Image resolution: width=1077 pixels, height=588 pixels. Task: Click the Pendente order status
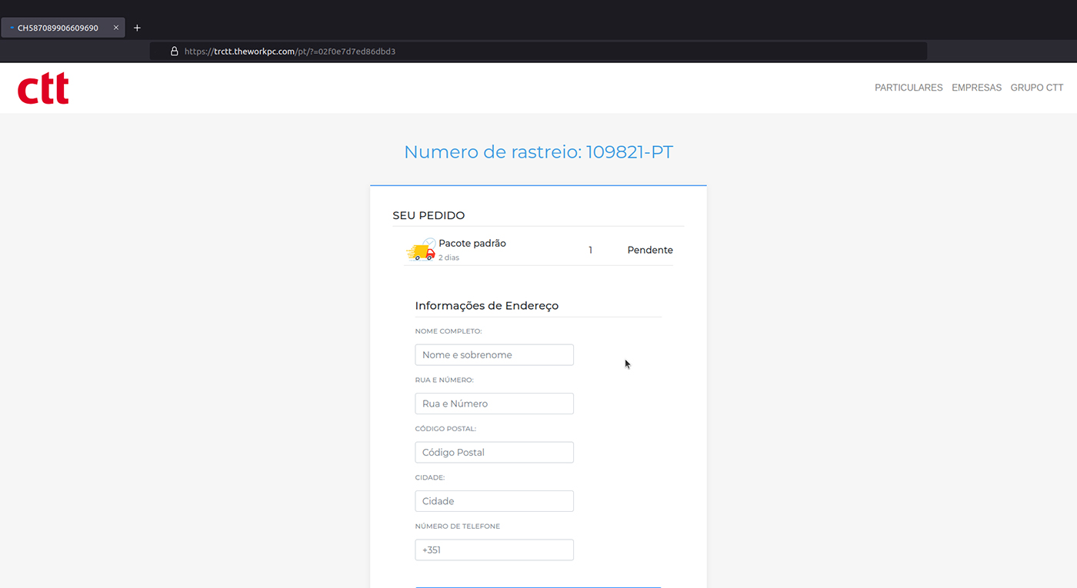click(x=649, y=250)
